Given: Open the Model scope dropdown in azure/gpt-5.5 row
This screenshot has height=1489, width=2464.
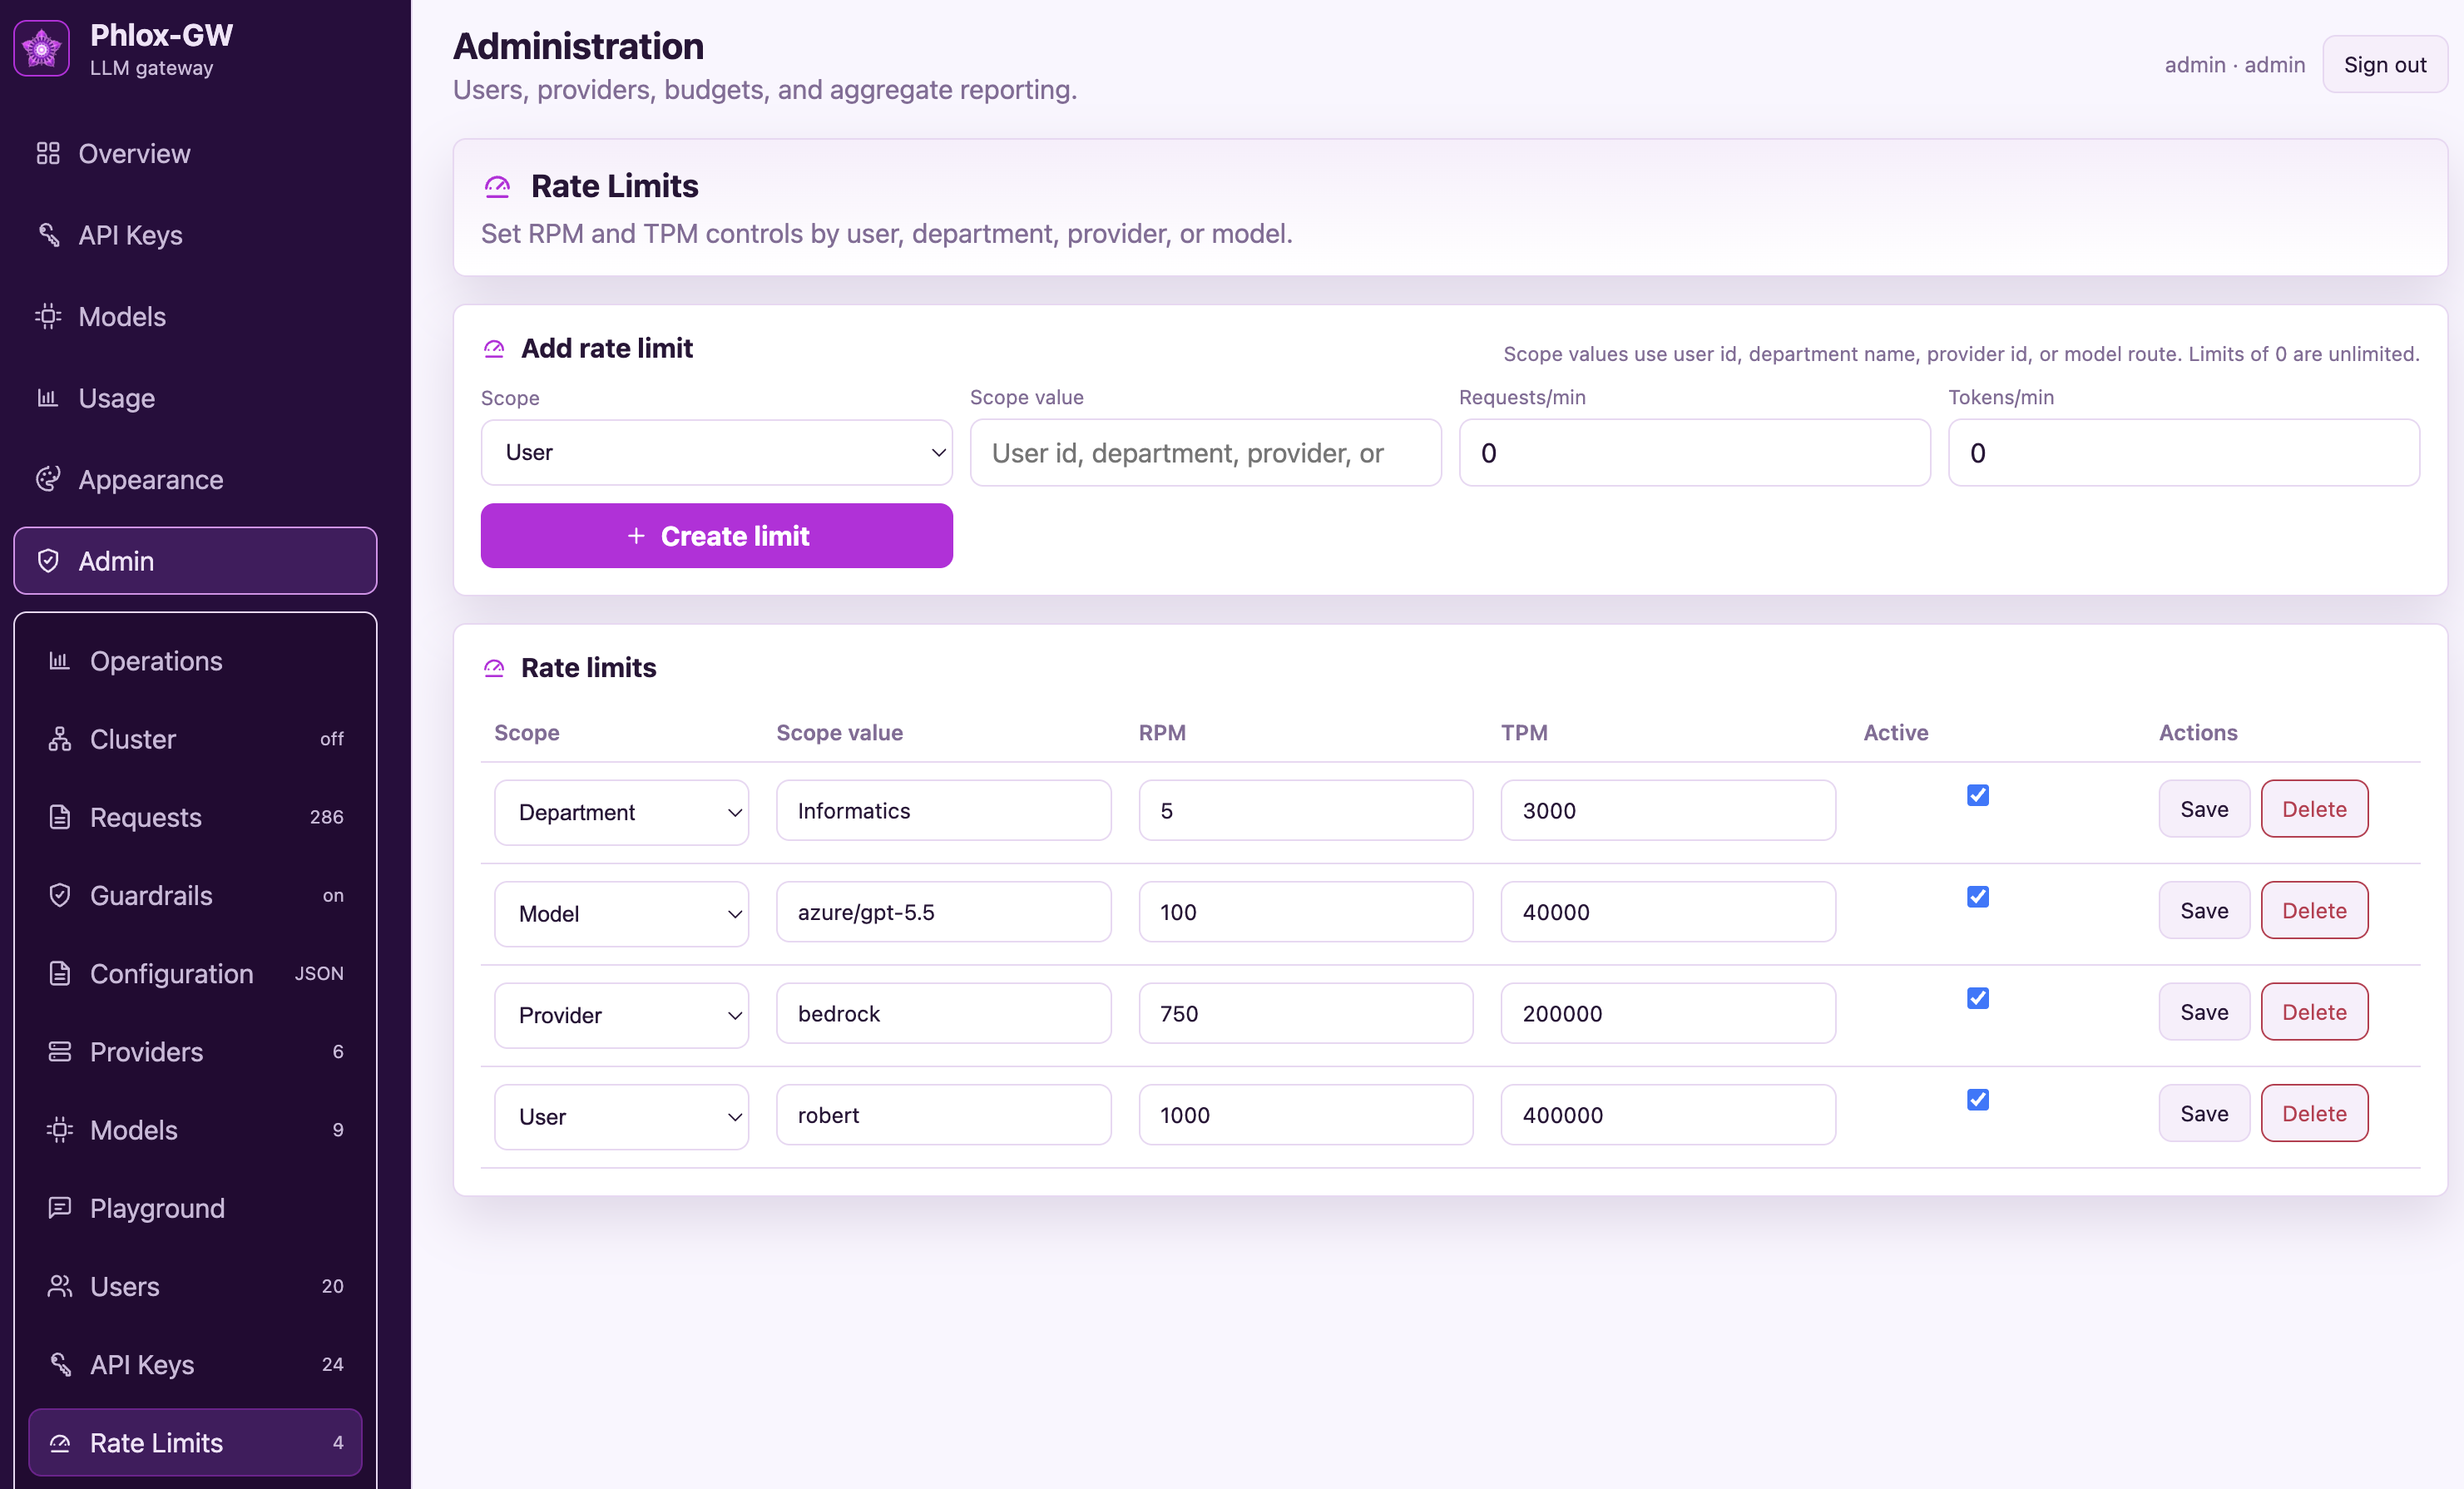Looking at the screenshot, I should (621, 913).
